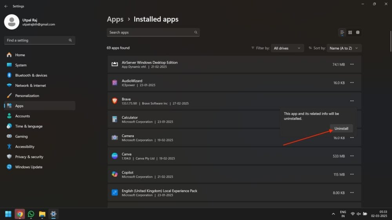This screenshot has height=220, width=392.
Task: Show hidden system tray icons
Action: (x=333, y=214)
